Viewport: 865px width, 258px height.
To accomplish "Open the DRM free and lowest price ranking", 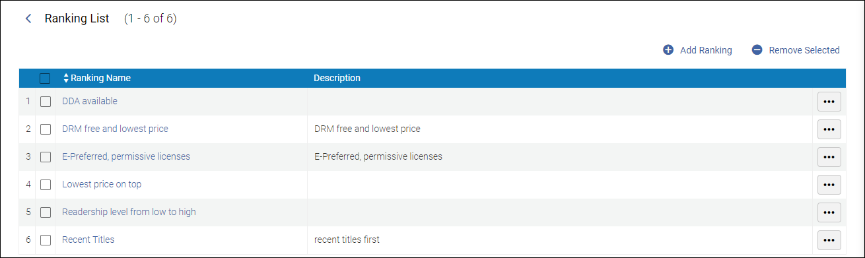I will point(115,129).
